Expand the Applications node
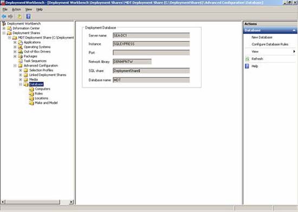Viewport: 298px width, 212px height. click(x=15, y=42)
